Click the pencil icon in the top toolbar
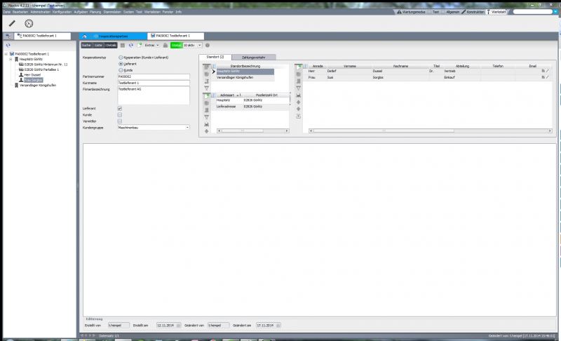This screenshot has width=561, height=341. (12, 23)
